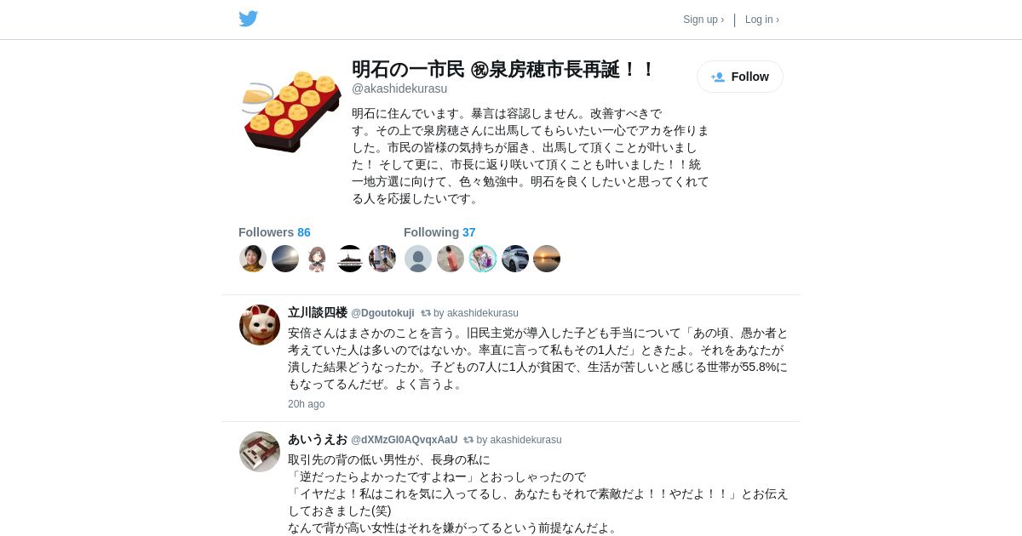Click the takoyaki profile picture
1022x536 pixels.
(291, 111)
